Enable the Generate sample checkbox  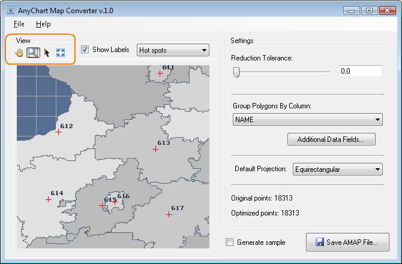click(x=229, y=242)
